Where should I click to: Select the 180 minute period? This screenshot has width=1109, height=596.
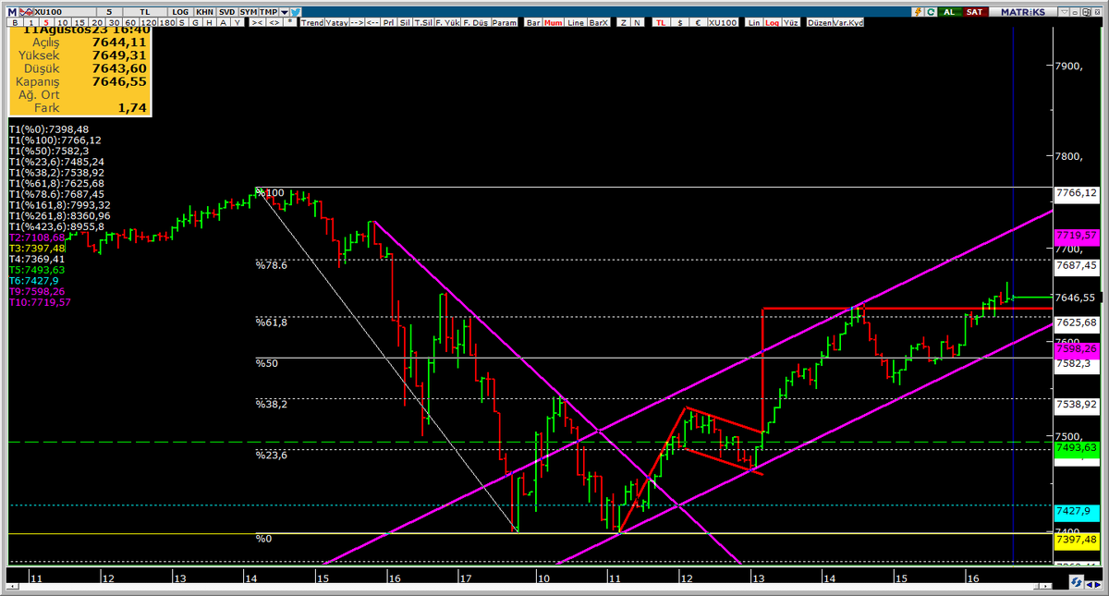(x=167, y=22)
